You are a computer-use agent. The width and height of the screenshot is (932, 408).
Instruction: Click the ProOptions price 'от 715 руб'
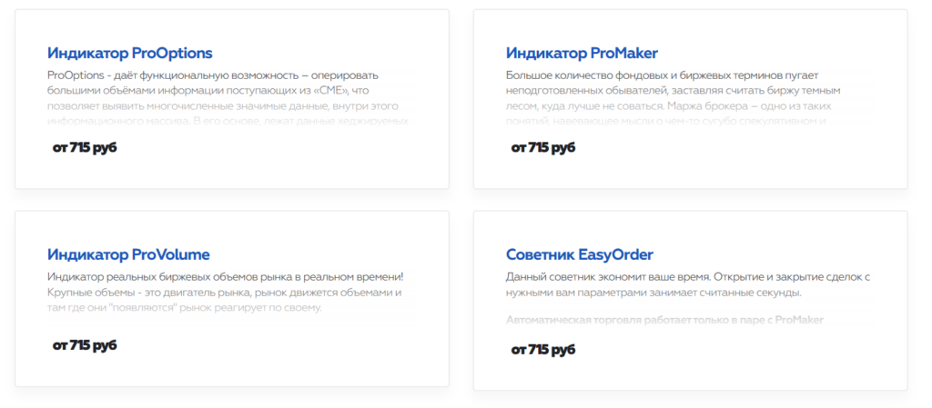(x=85, y=147)
